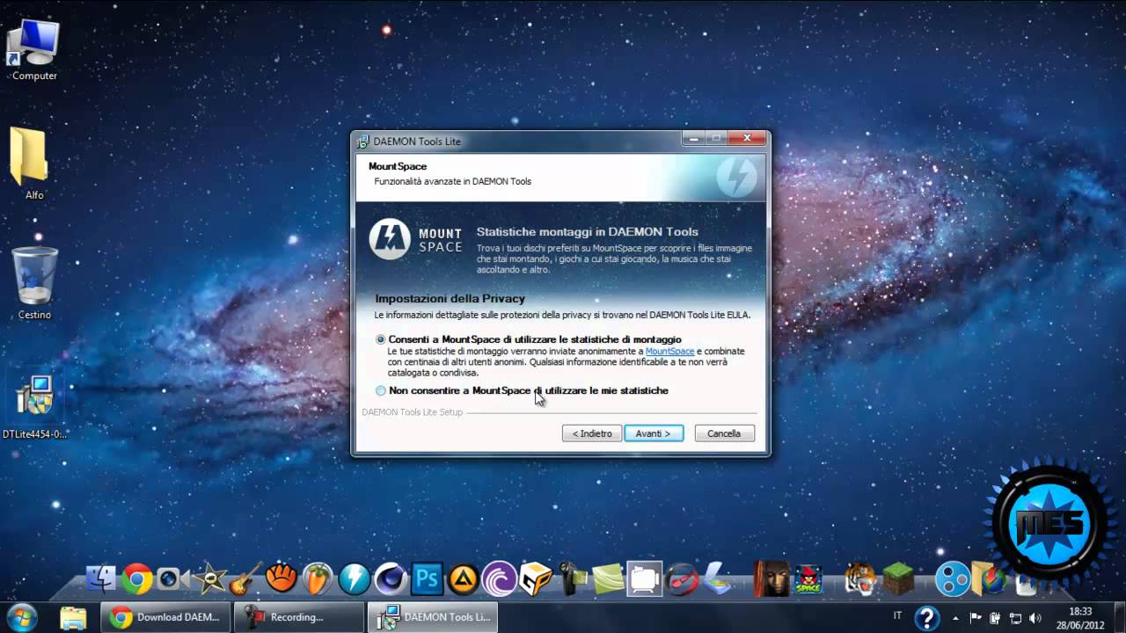This screenshot has width=1126, height=633.
Task: Click the 'Avanti >' next button
Action: 654,433
